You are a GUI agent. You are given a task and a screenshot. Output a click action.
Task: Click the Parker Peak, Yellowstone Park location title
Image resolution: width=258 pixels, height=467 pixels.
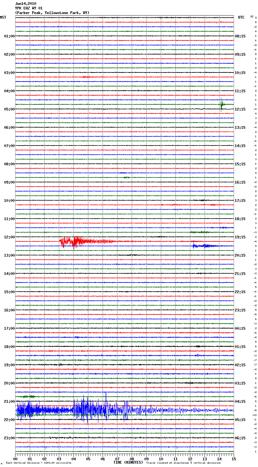click(52, 13)
